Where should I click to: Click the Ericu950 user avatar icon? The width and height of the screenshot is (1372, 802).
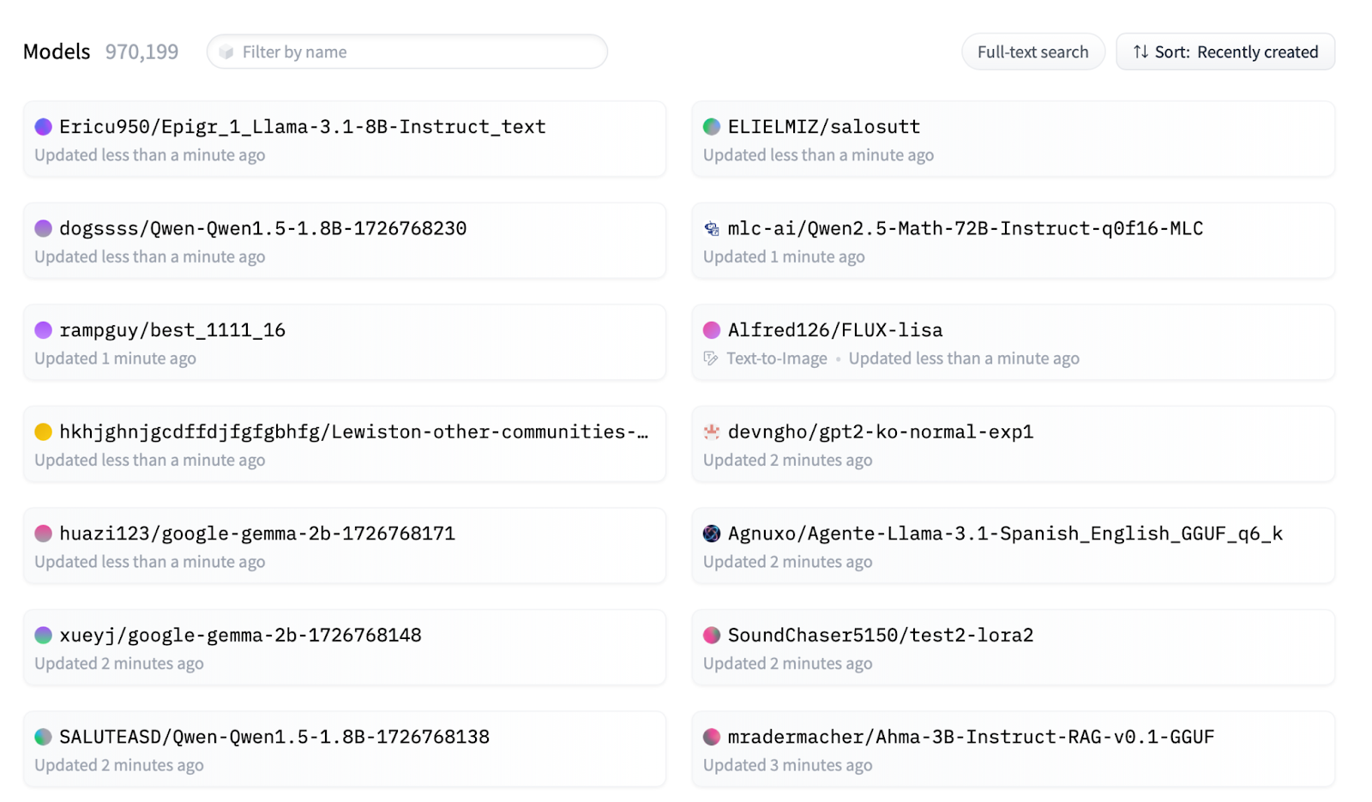pos(43,127)
